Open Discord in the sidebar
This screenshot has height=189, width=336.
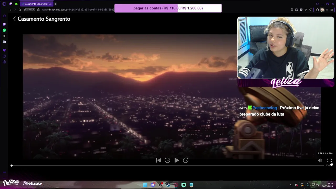[x=4, y=42]
